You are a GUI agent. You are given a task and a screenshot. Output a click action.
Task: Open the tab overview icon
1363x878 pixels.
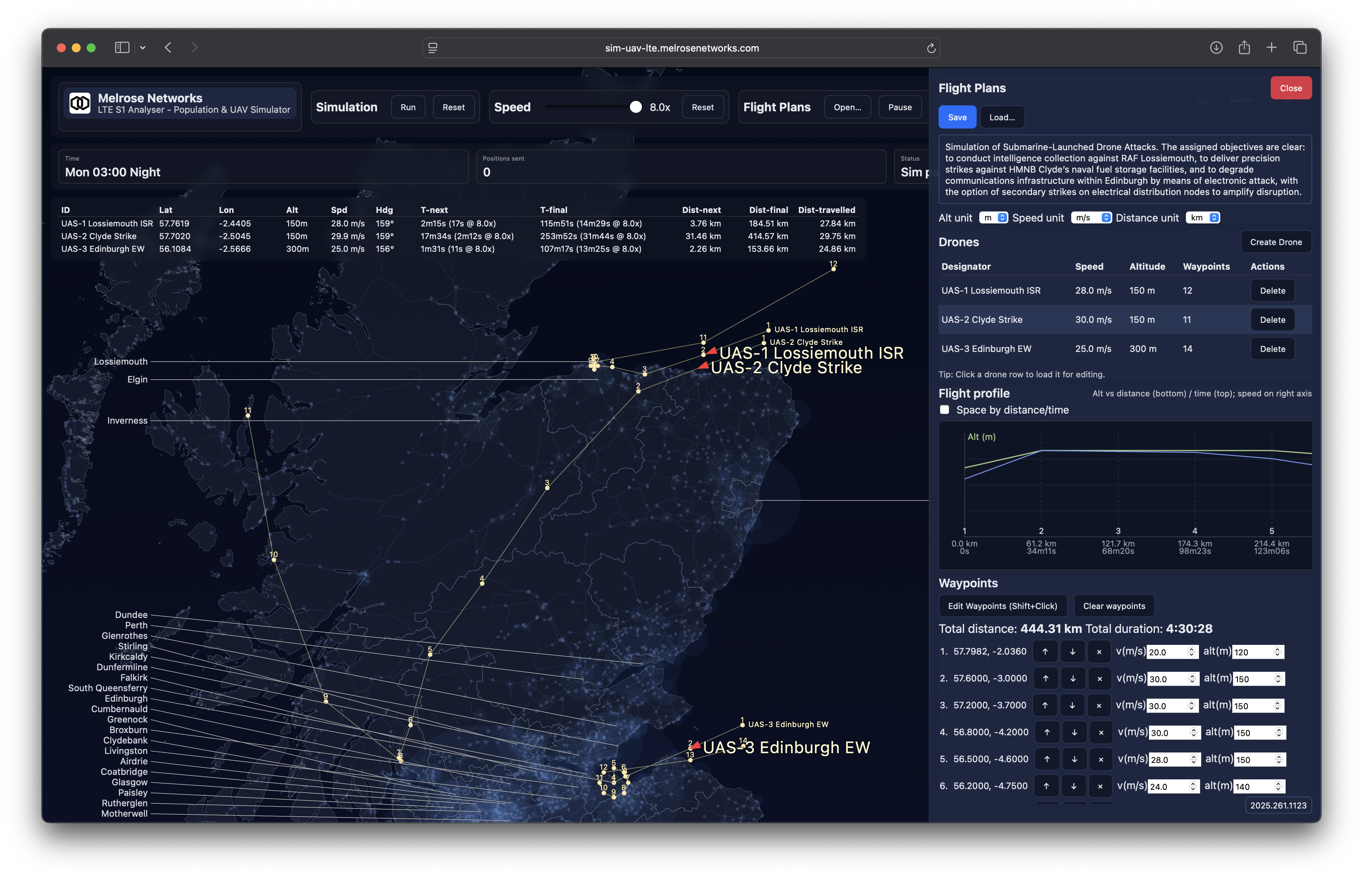click(x=1300, y=48)
